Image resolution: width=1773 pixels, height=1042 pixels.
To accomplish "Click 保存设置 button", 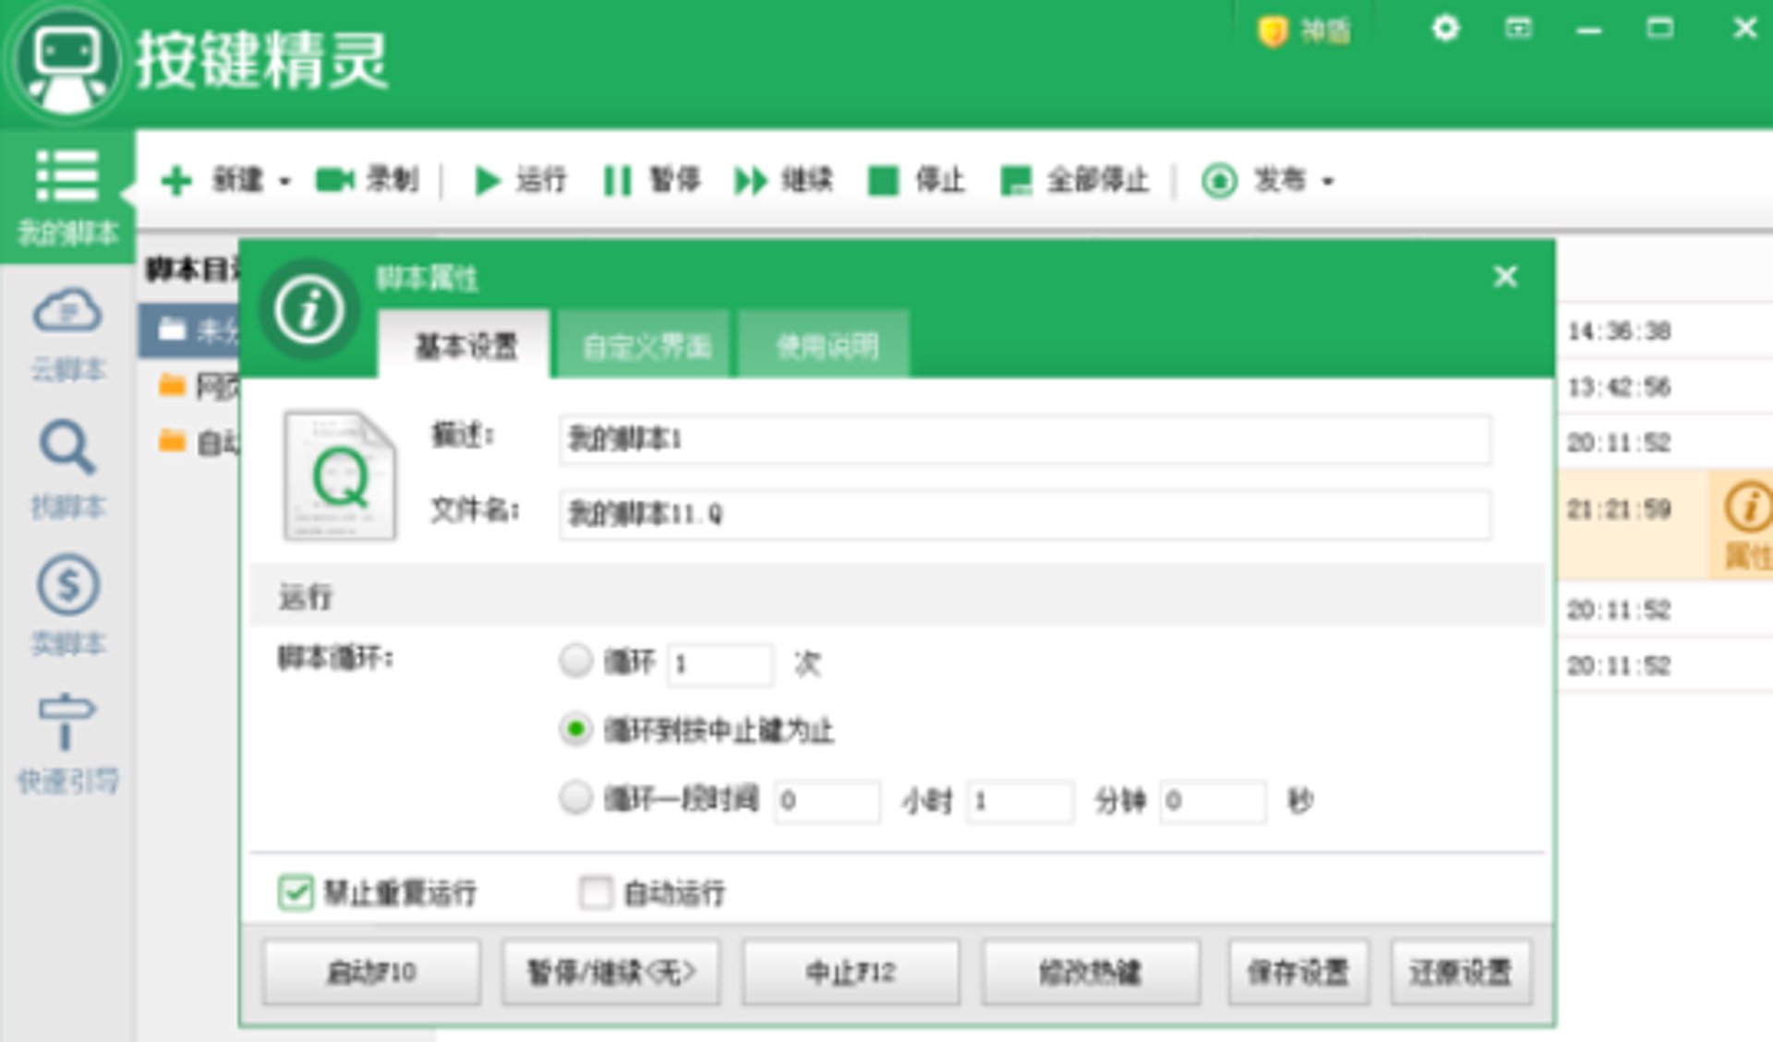I will tap(1298, 972).
